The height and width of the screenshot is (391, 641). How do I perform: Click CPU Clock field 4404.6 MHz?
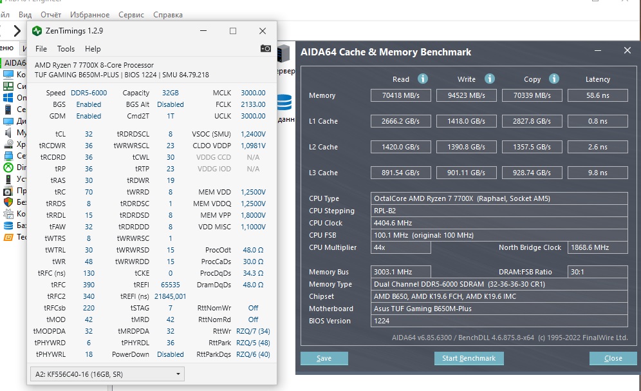tap(499, 223)
